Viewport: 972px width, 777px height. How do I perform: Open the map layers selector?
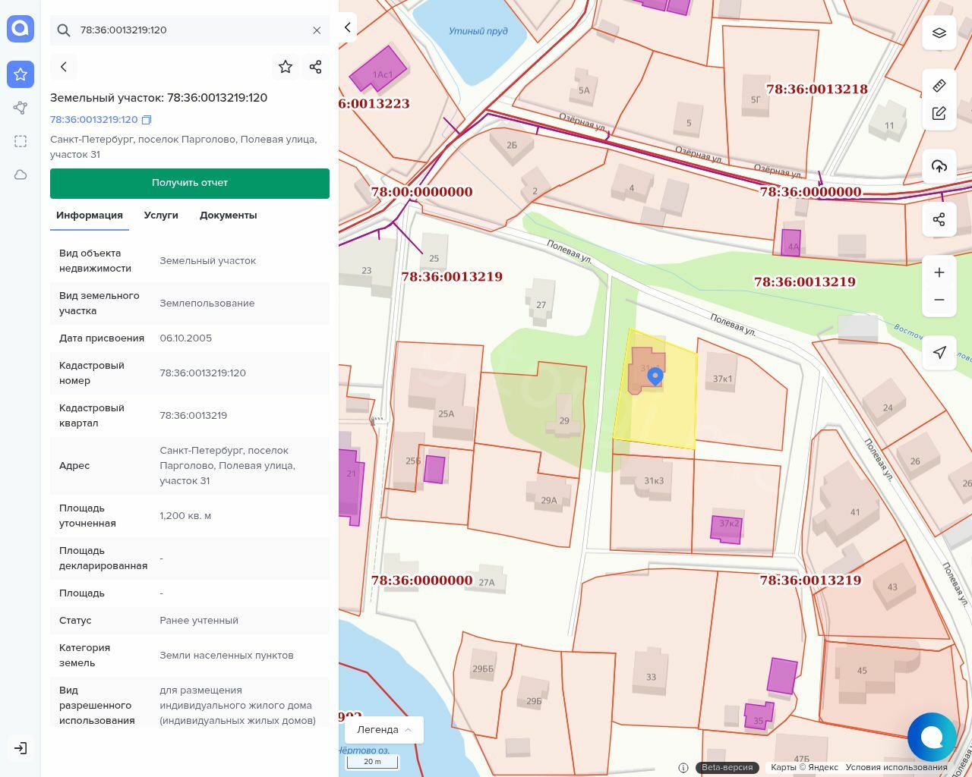(x=939, y=33)
